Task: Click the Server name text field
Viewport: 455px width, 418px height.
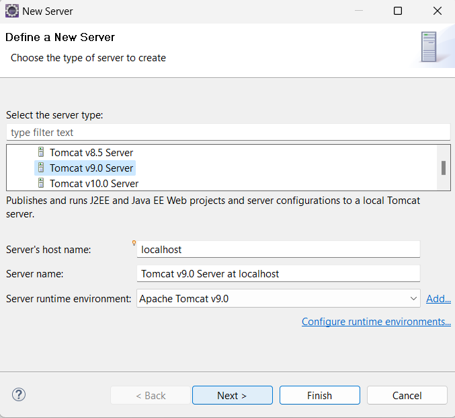Action: 278,274
